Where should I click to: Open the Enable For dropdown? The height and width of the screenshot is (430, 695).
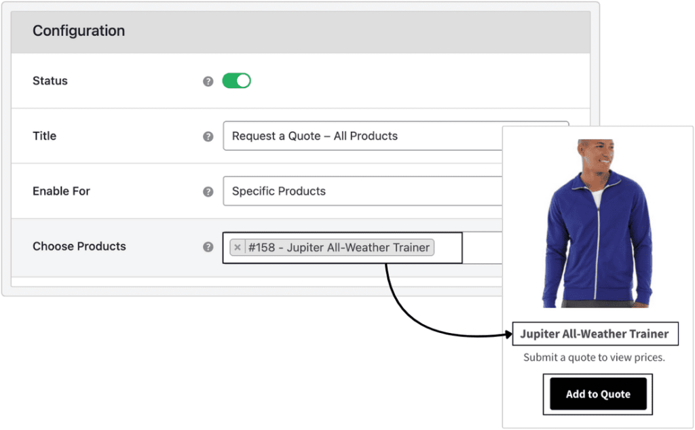(x=362, y=191)
